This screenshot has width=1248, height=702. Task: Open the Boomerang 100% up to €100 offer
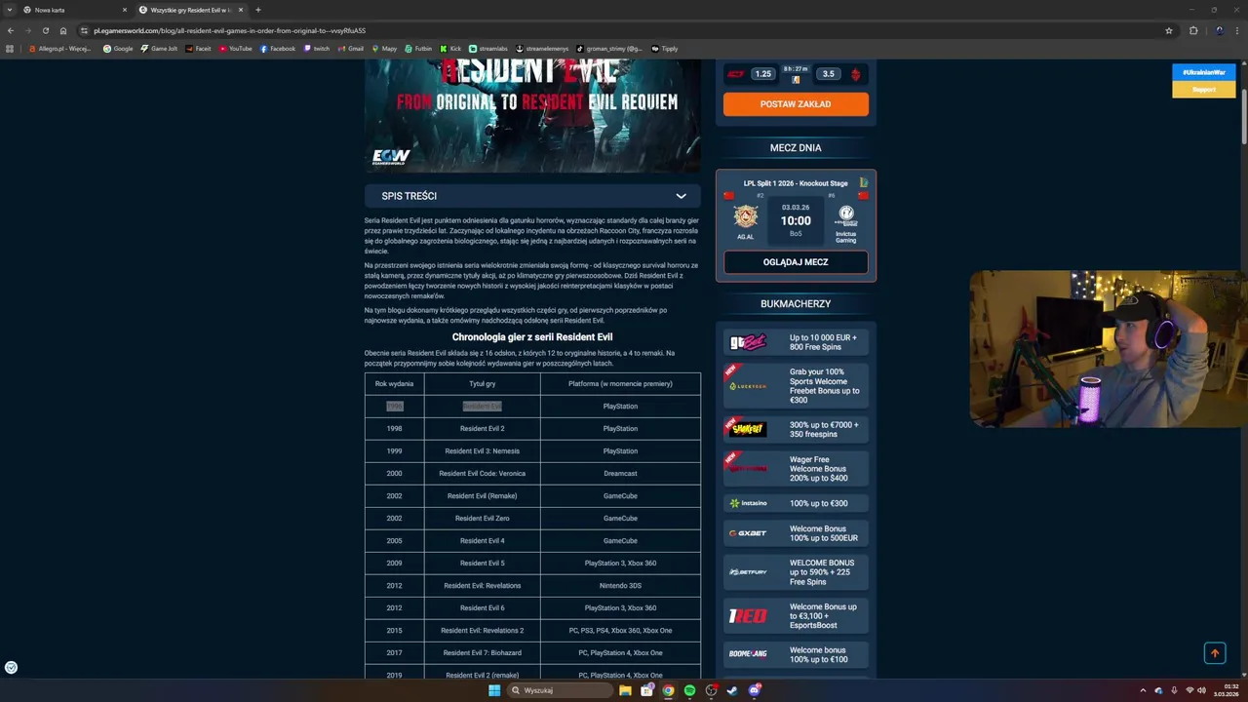click(796, 654)
